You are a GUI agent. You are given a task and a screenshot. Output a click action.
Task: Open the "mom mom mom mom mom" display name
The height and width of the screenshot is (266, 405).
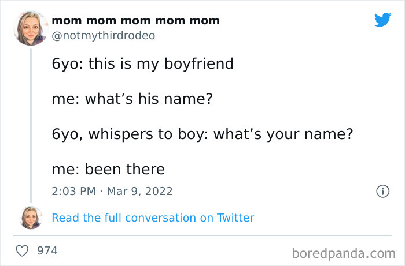pos(135,21)
